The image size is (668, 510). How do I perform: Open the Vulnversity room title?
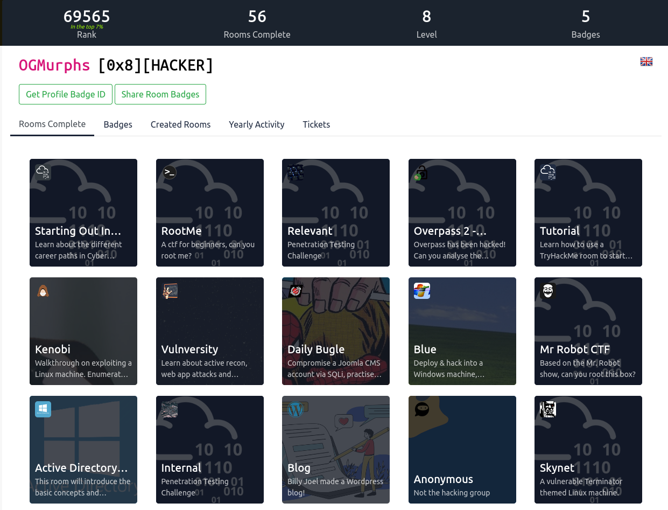(x=189, y=350)
